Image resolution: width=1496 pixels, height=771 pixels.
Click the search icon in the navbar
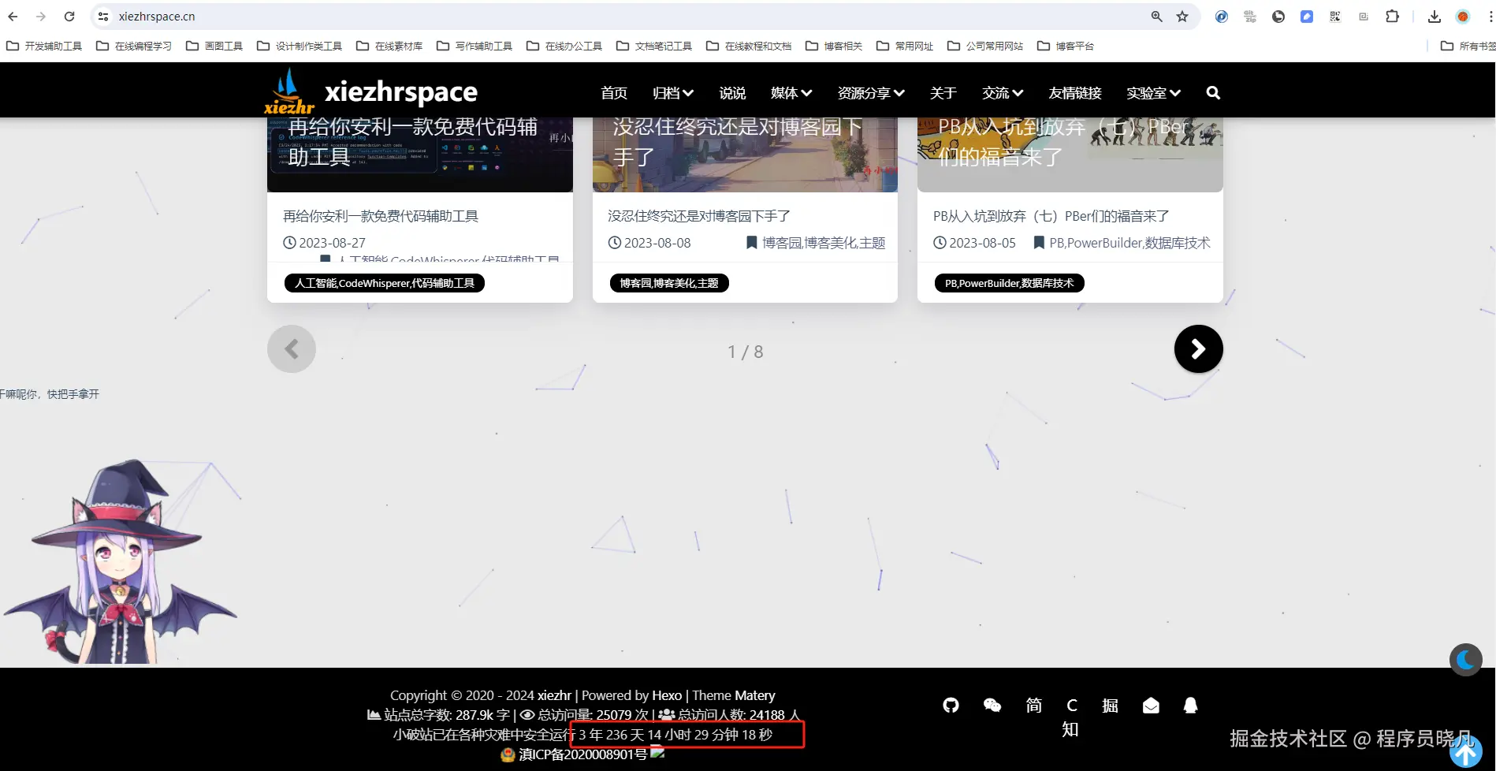[1212, 92]
